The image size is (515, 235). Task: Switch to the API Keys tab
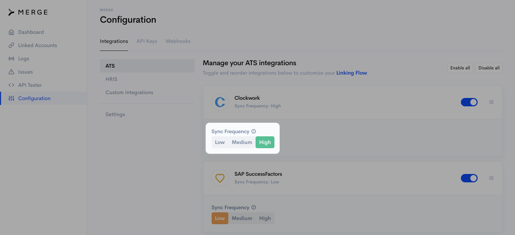tap(147, 41)
